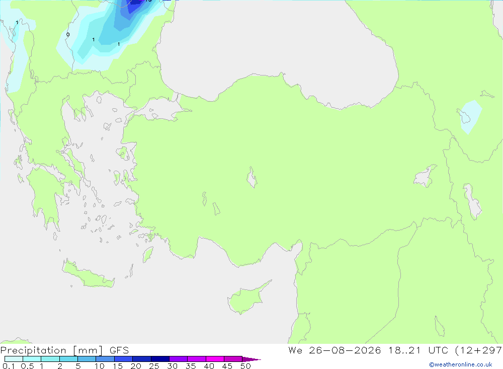
Task: Click the over-50 mm arrow-shaped legend tip
Action: coord(251,359)
